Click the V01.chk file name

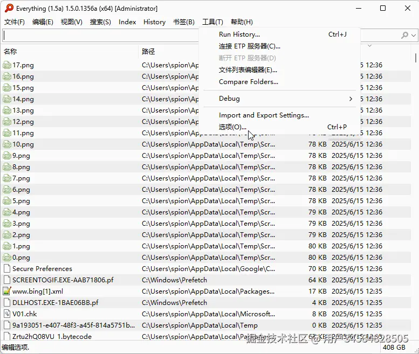[25, 314]
